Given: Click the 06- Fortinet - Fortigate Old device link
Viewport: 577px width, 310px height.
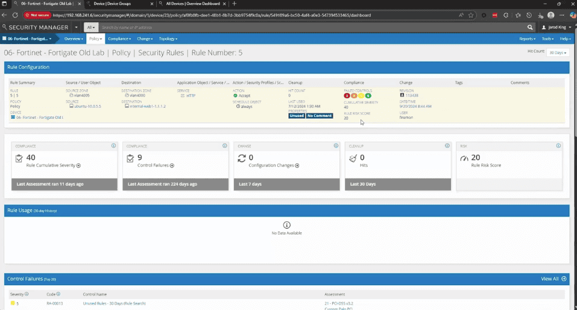Looking at the screenshot, I should tap(40, 118).
